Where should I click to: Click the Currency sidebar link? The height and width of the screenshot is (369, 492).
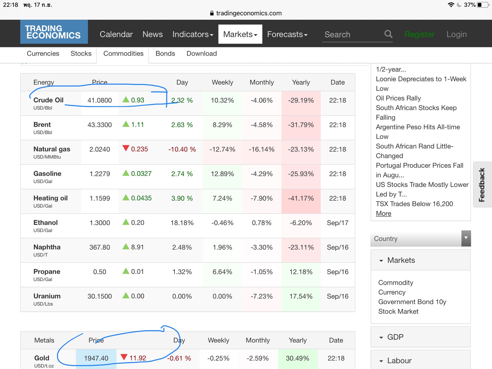pyautogui.click(x=392, y=292)
